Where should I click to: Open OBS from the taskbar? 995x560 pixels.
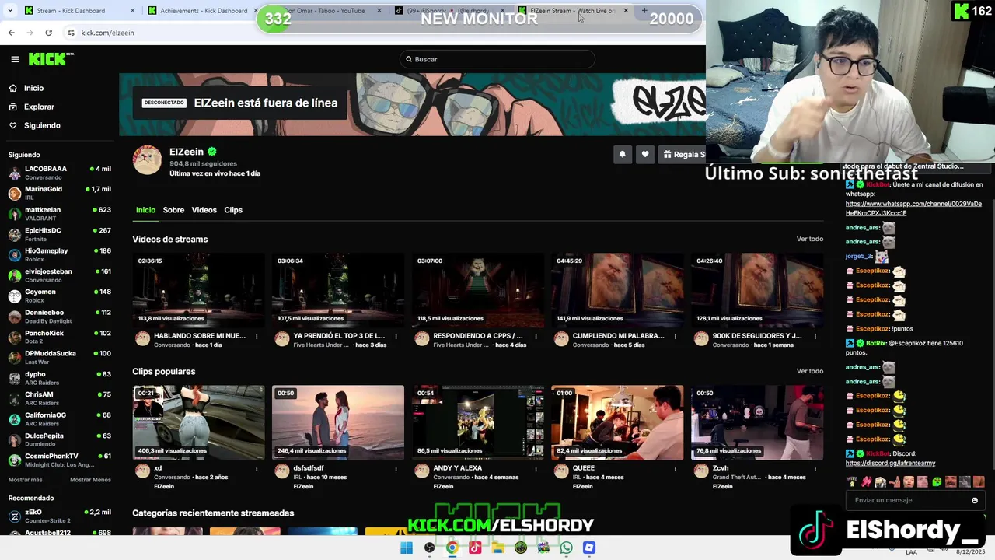[429, 548]
